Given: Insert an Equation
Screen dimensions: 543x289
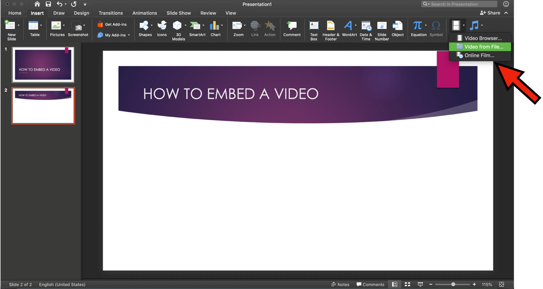Looking at the screenshot, I should coord(418,29).
